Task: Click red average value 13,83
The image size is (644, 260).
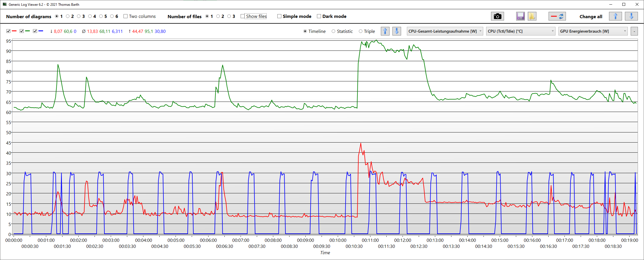Action: coord(93,31)
